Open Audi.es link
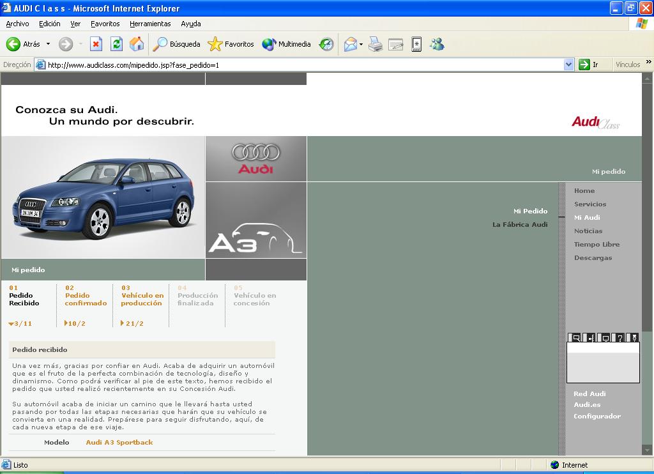 [587, 404]
